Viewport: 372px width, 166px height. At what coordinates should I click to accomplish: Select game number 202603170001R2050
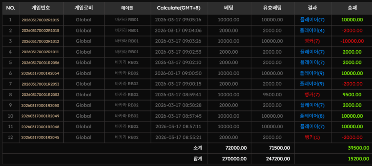[x=41, y=106]
